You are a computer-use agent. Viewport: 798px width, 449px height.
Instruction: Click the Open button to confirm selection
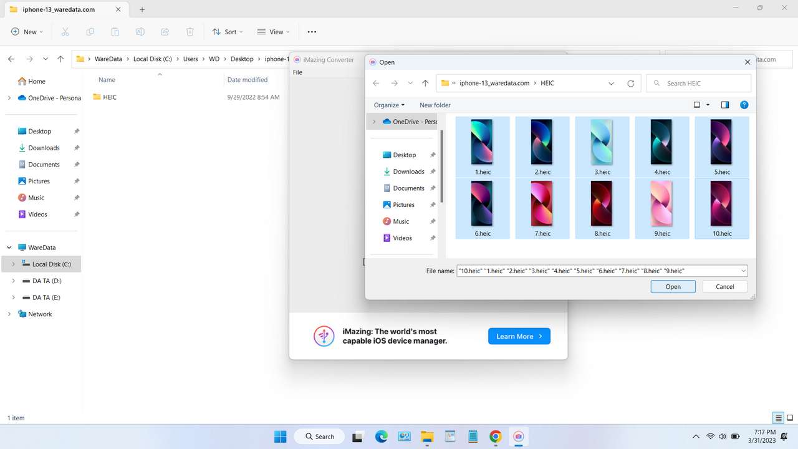[x=673, y=286]
